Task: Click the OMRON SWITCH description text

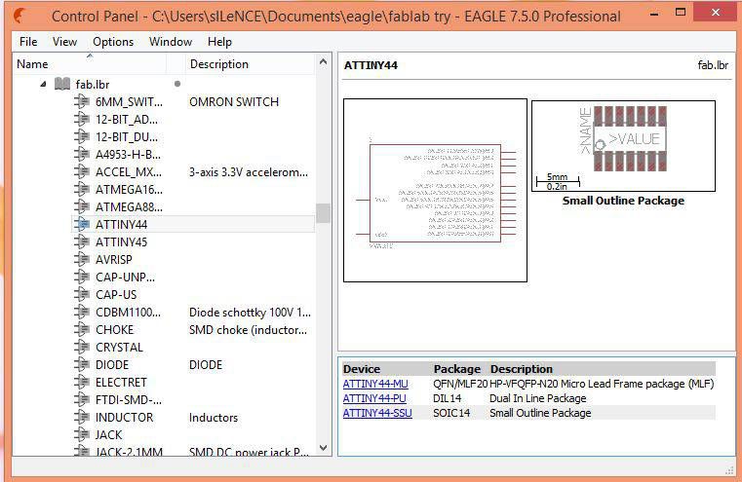Action: coord(234,102)
